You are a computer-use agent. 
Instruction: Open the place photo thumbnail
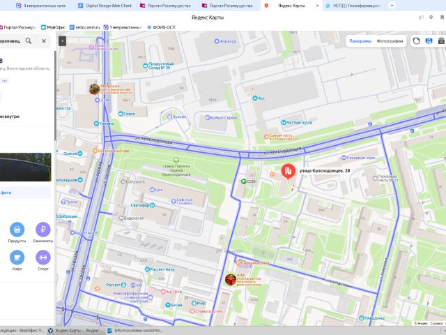(x=25, y=167)
